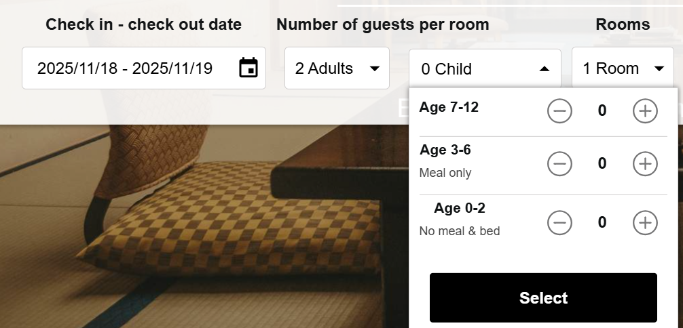Increase Age 7-12 child count
The image size is (683, 328).
(645, 111)
